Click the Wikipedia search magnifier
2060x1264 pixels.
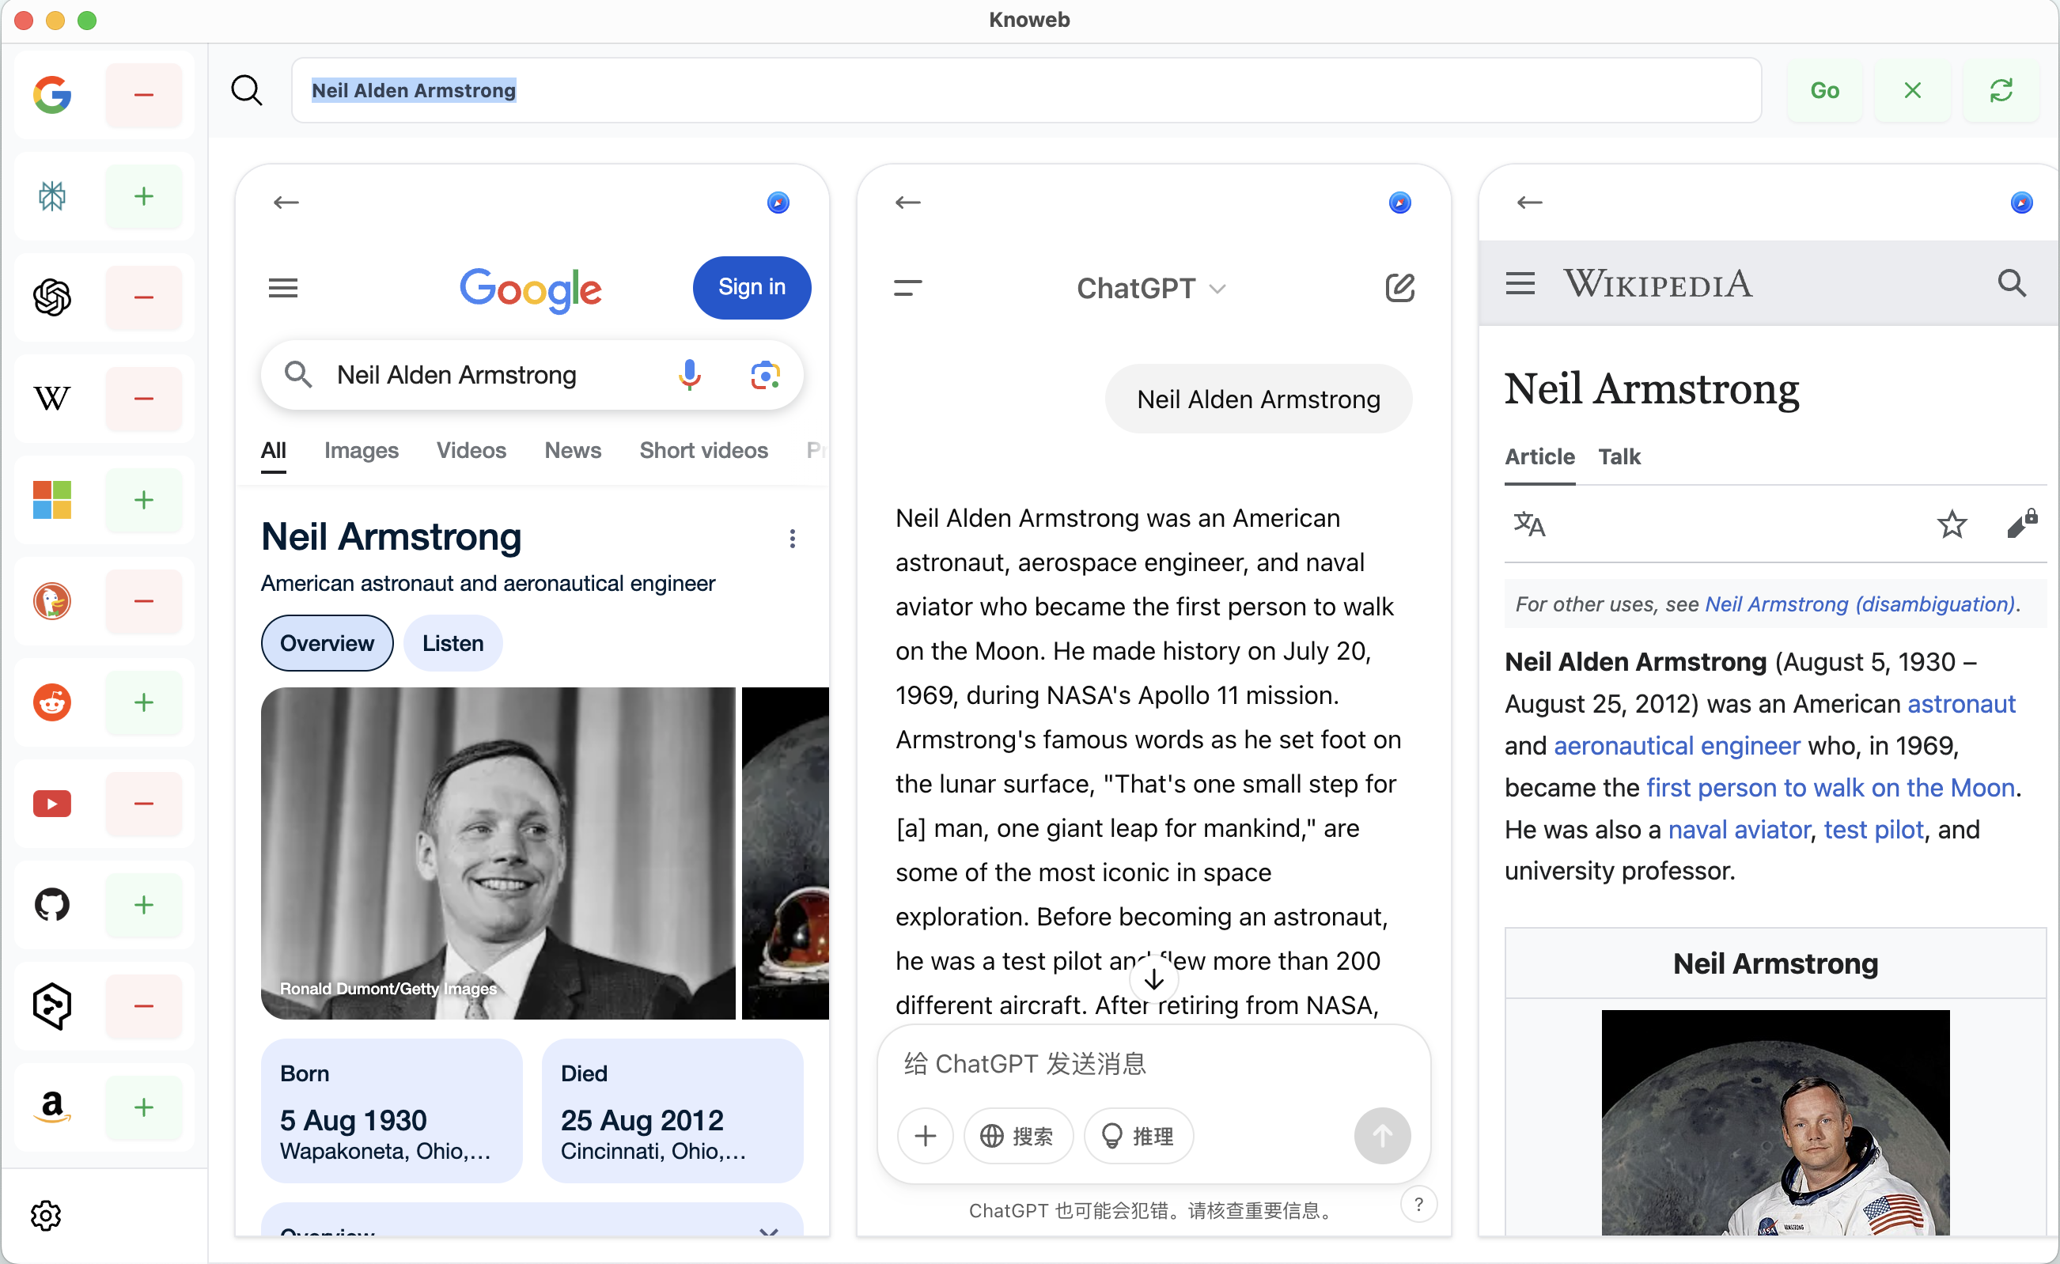[x=2012, y=283]
